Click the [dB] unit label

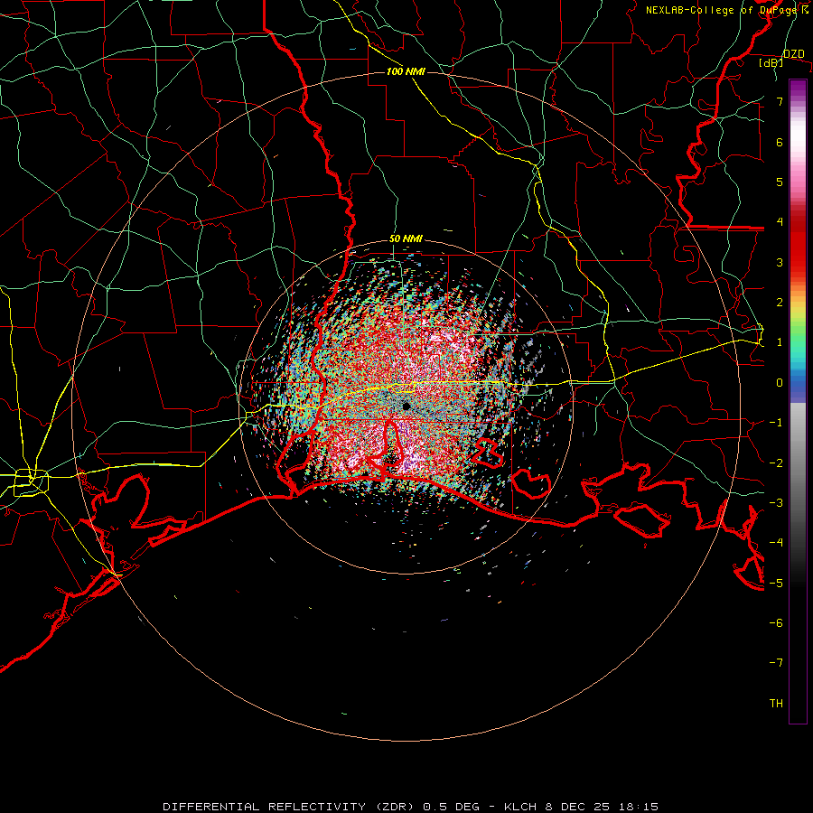point(771,62)
